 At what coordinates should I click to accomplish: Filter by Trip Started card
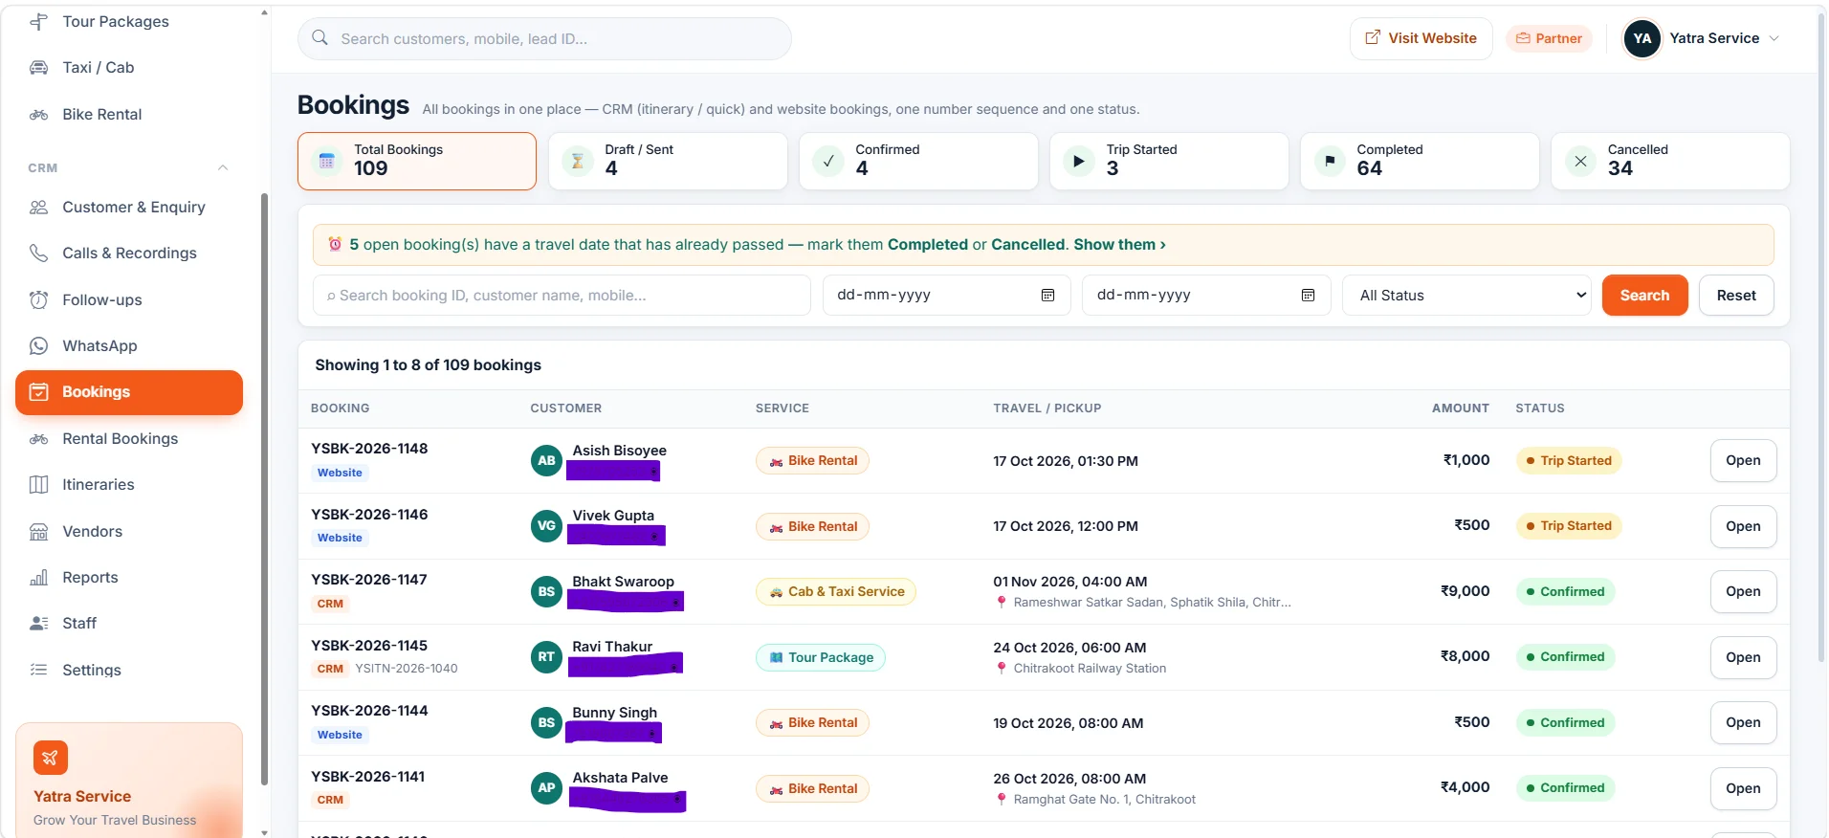[x=1169, y=161]
